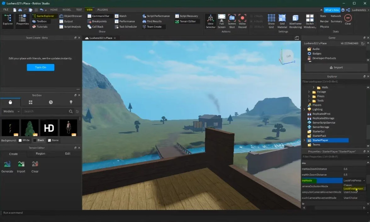This screenshot has width=370, height=222.
Task: Switch to the MODEL ribbon tab
Action: 67,10
